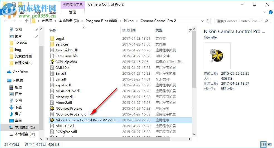Image resolution: width=274 pixels, height=148 pixels.
Task: Select the MCARecLib2.dll file
Action: tap(68, 91)
